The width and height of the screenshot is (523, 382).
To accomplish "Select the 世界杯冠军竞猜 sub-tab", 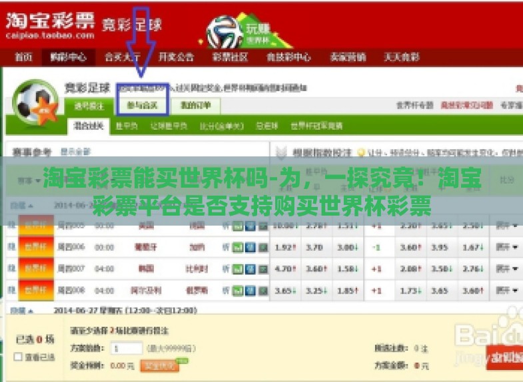I will [316, 126].
